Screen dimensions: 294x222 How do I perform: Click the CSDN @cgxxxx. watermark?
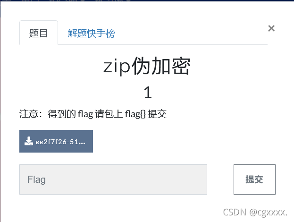point(255,213)
